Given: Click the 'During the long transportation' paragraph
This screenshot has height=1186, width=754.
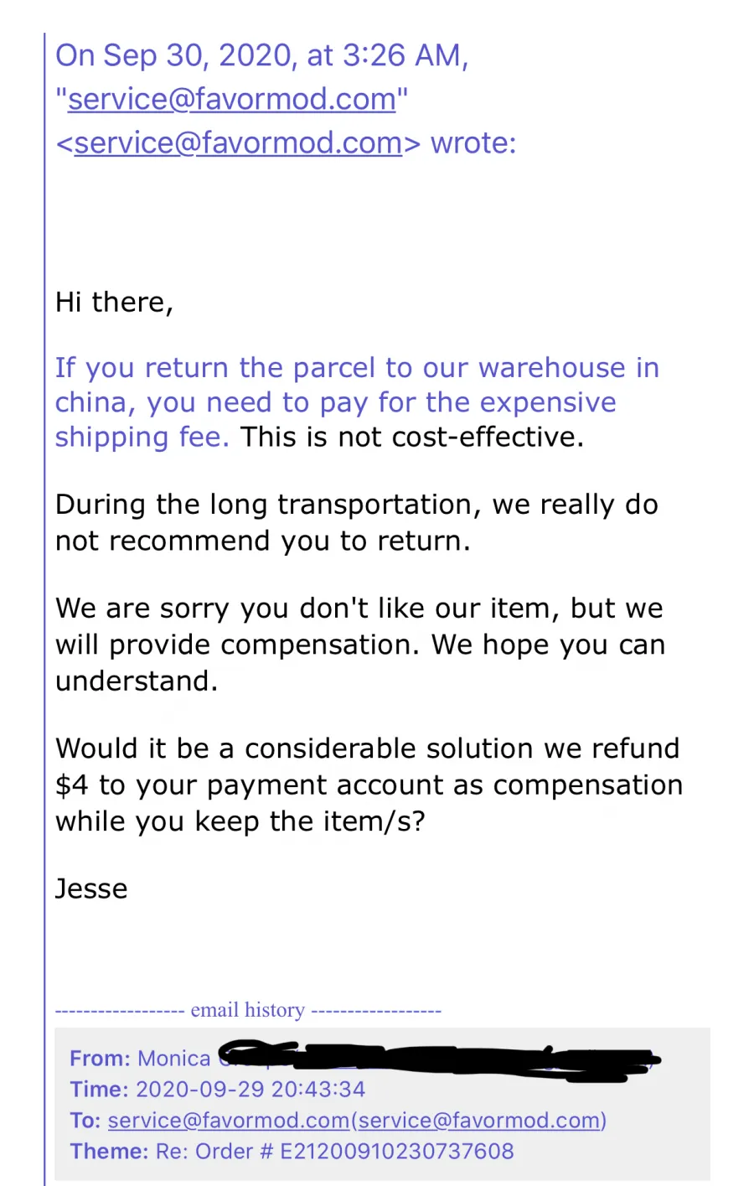Looking at the screenshot, I should coord(357,522).
